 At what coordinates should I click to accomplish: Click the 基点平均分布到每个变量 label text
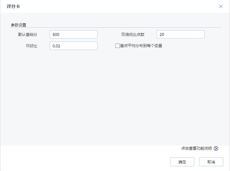(141, 46)
